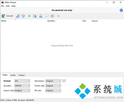Click the Video Shaper app title icon
Viewport: 124px width, 102px height.
[x=2, y=2]
